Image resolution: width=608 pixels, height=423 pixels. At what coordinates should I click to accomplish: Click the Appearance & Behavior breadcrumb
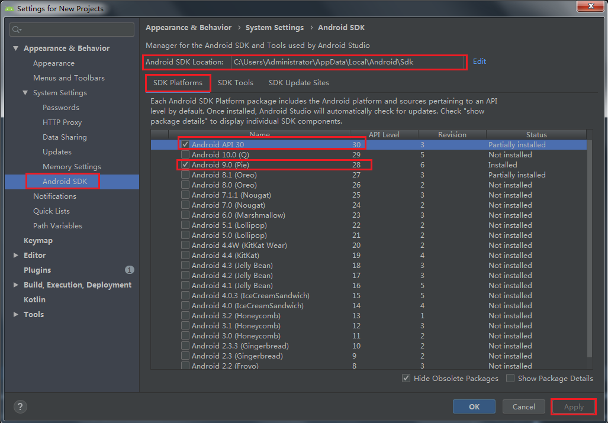(188, 27)
